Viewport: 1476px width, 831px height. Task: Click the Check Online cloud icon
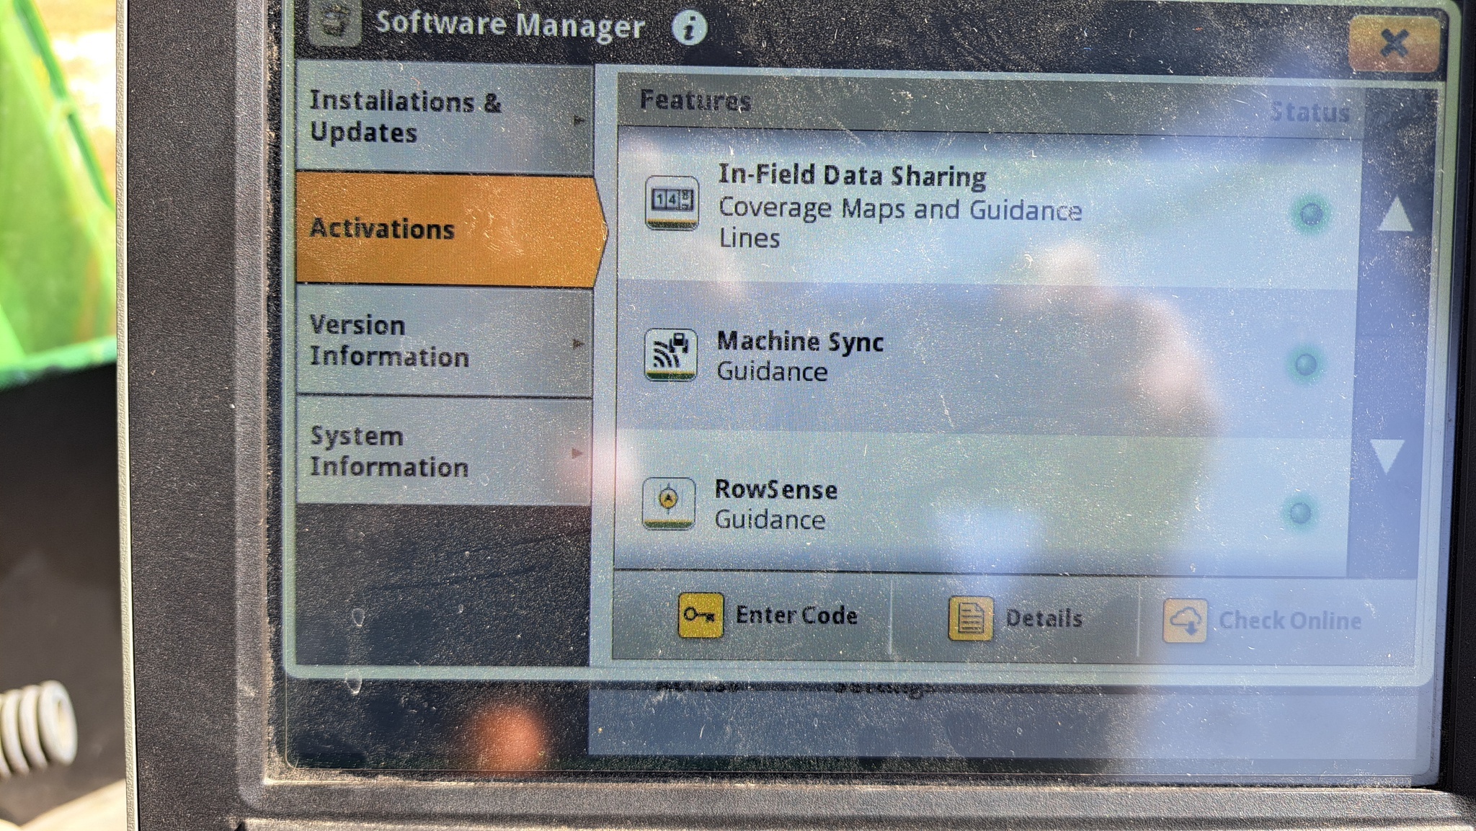pyautogui.click(x=1186, y=621)
